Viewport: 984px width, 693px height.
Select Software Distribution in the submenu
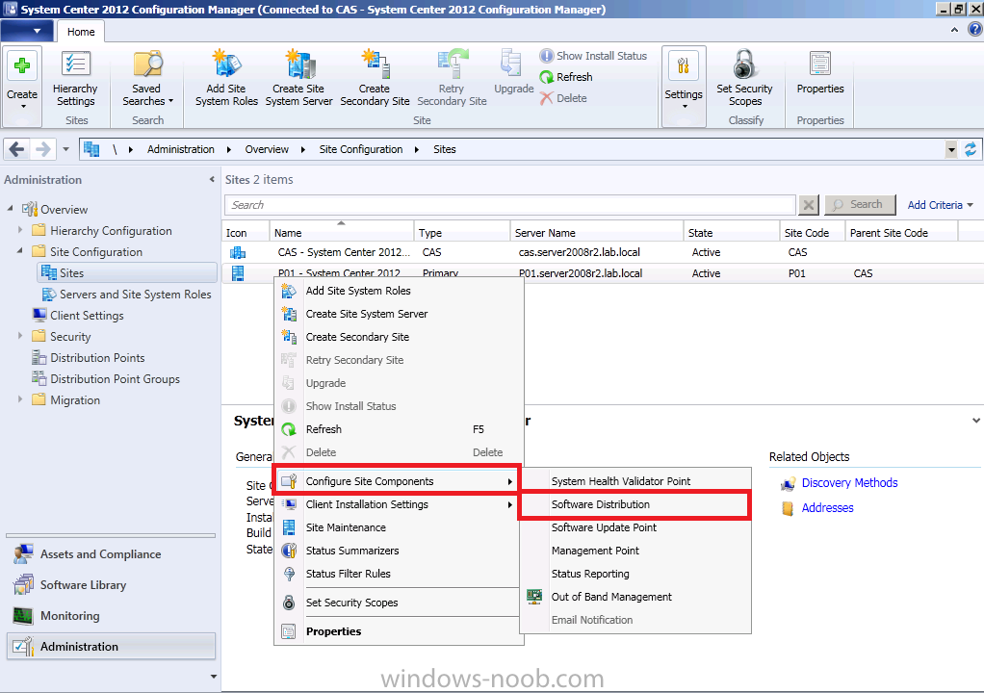point(635,505)
